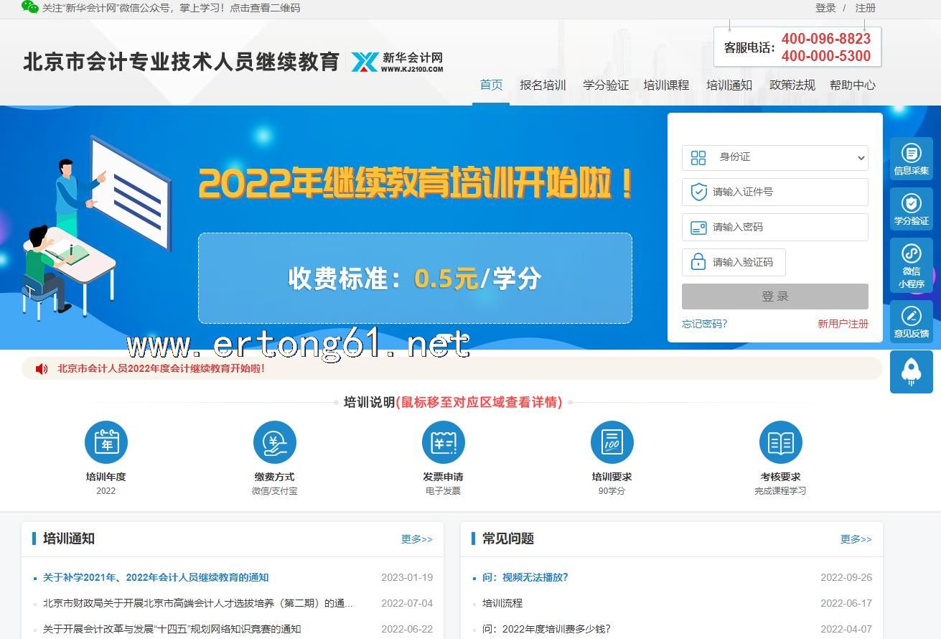
Task: Open the 报名培训 navigation tab
Action: pos(543,85)
